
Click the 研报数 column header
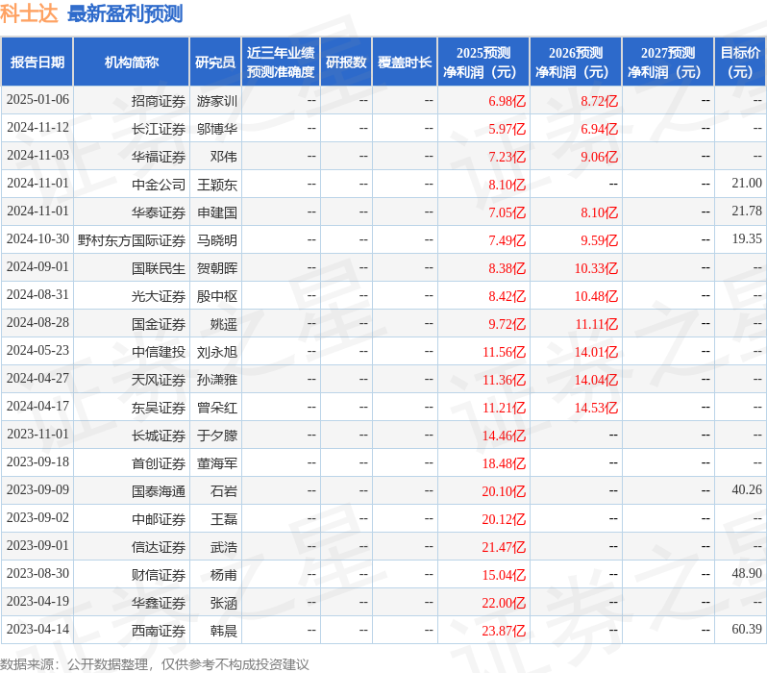point(346,62)
